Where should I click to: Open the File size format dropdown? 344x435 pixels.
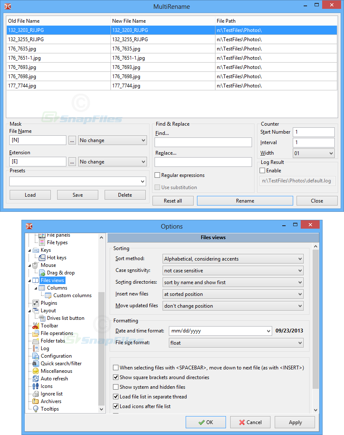236,343
